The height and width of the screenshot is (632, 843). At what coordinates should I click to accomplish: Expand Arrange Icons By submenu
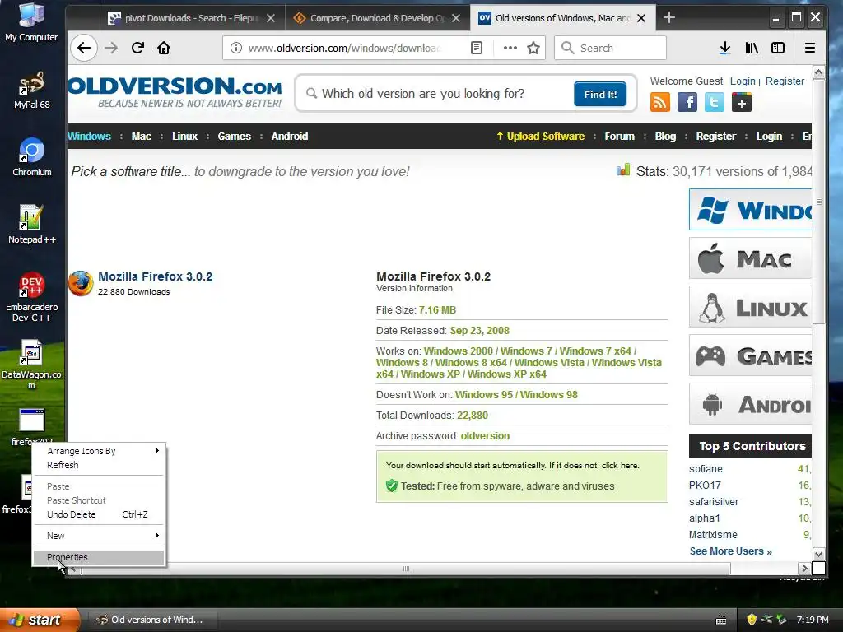coord(99,451)
